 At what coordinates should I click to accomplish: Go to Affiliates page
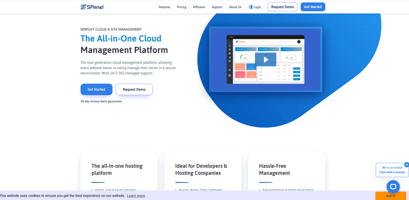(x=199, y=7)
